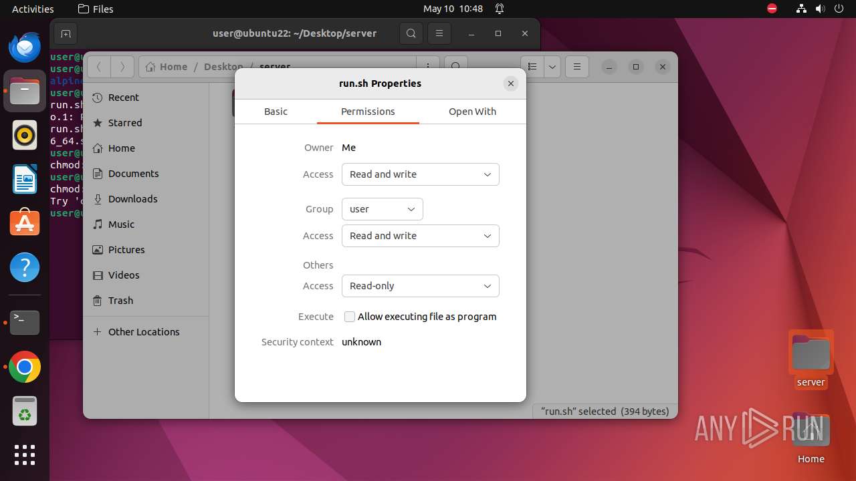Viewport: 856px width, 481px height.
Task: Launch Google Chrome from the dock
Action: pos(25,367)
